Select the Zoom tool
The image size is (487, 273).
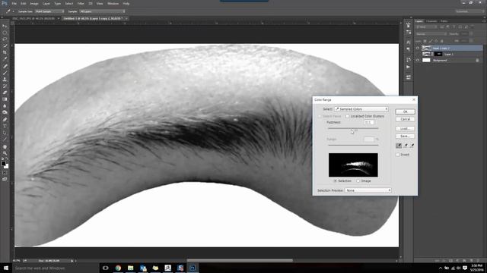[x=5, y=153]
